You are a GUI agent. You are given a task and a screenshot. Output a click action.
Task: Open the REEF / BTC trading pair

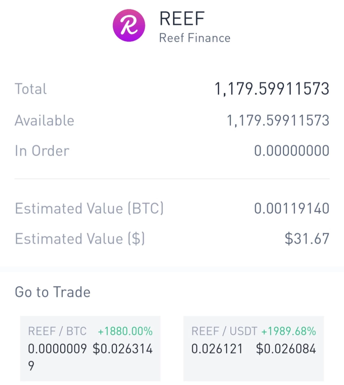pyautogui.click(x=90, y=349)
